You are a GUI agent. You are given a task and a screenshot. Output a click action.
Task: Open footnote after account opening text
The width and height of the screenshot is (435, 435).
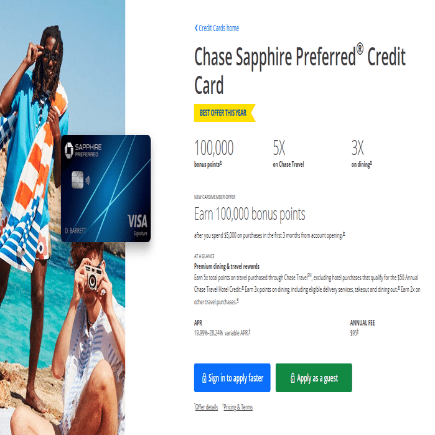pos(344,234)
